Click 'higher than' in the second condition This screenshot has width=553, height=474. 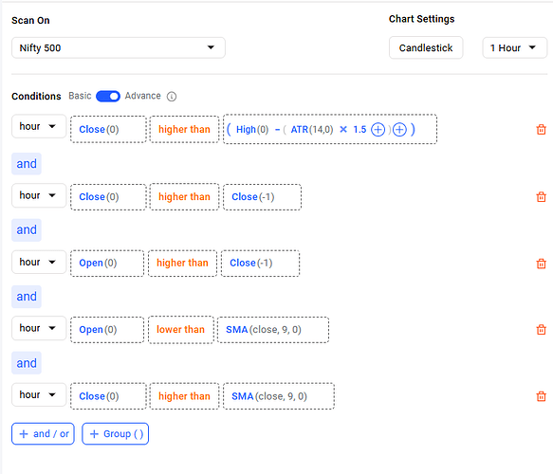pyautogui.click(x=184, y=196)
